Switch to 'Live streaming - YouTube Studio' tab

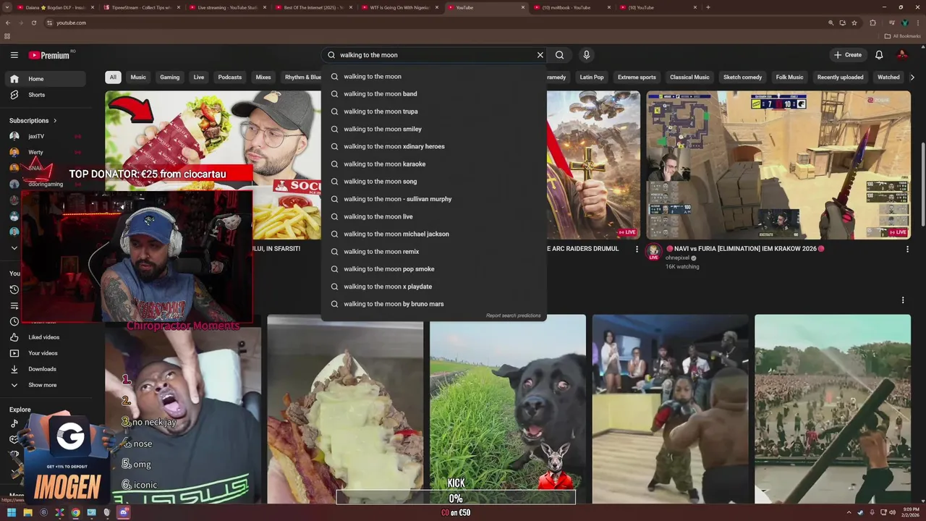pyautogui.click(x=226, y=7)
